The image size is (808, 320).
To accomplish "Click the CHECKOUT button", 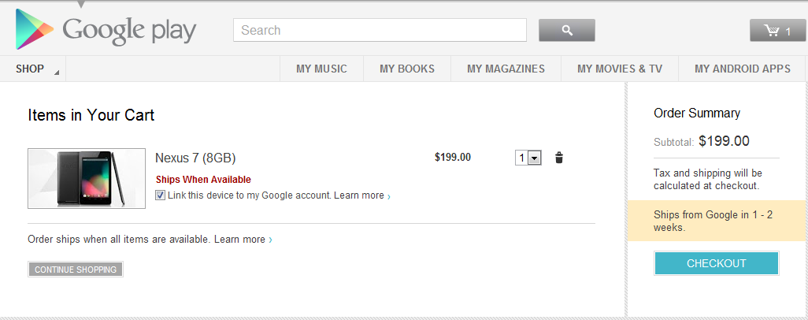I will 717,263.
